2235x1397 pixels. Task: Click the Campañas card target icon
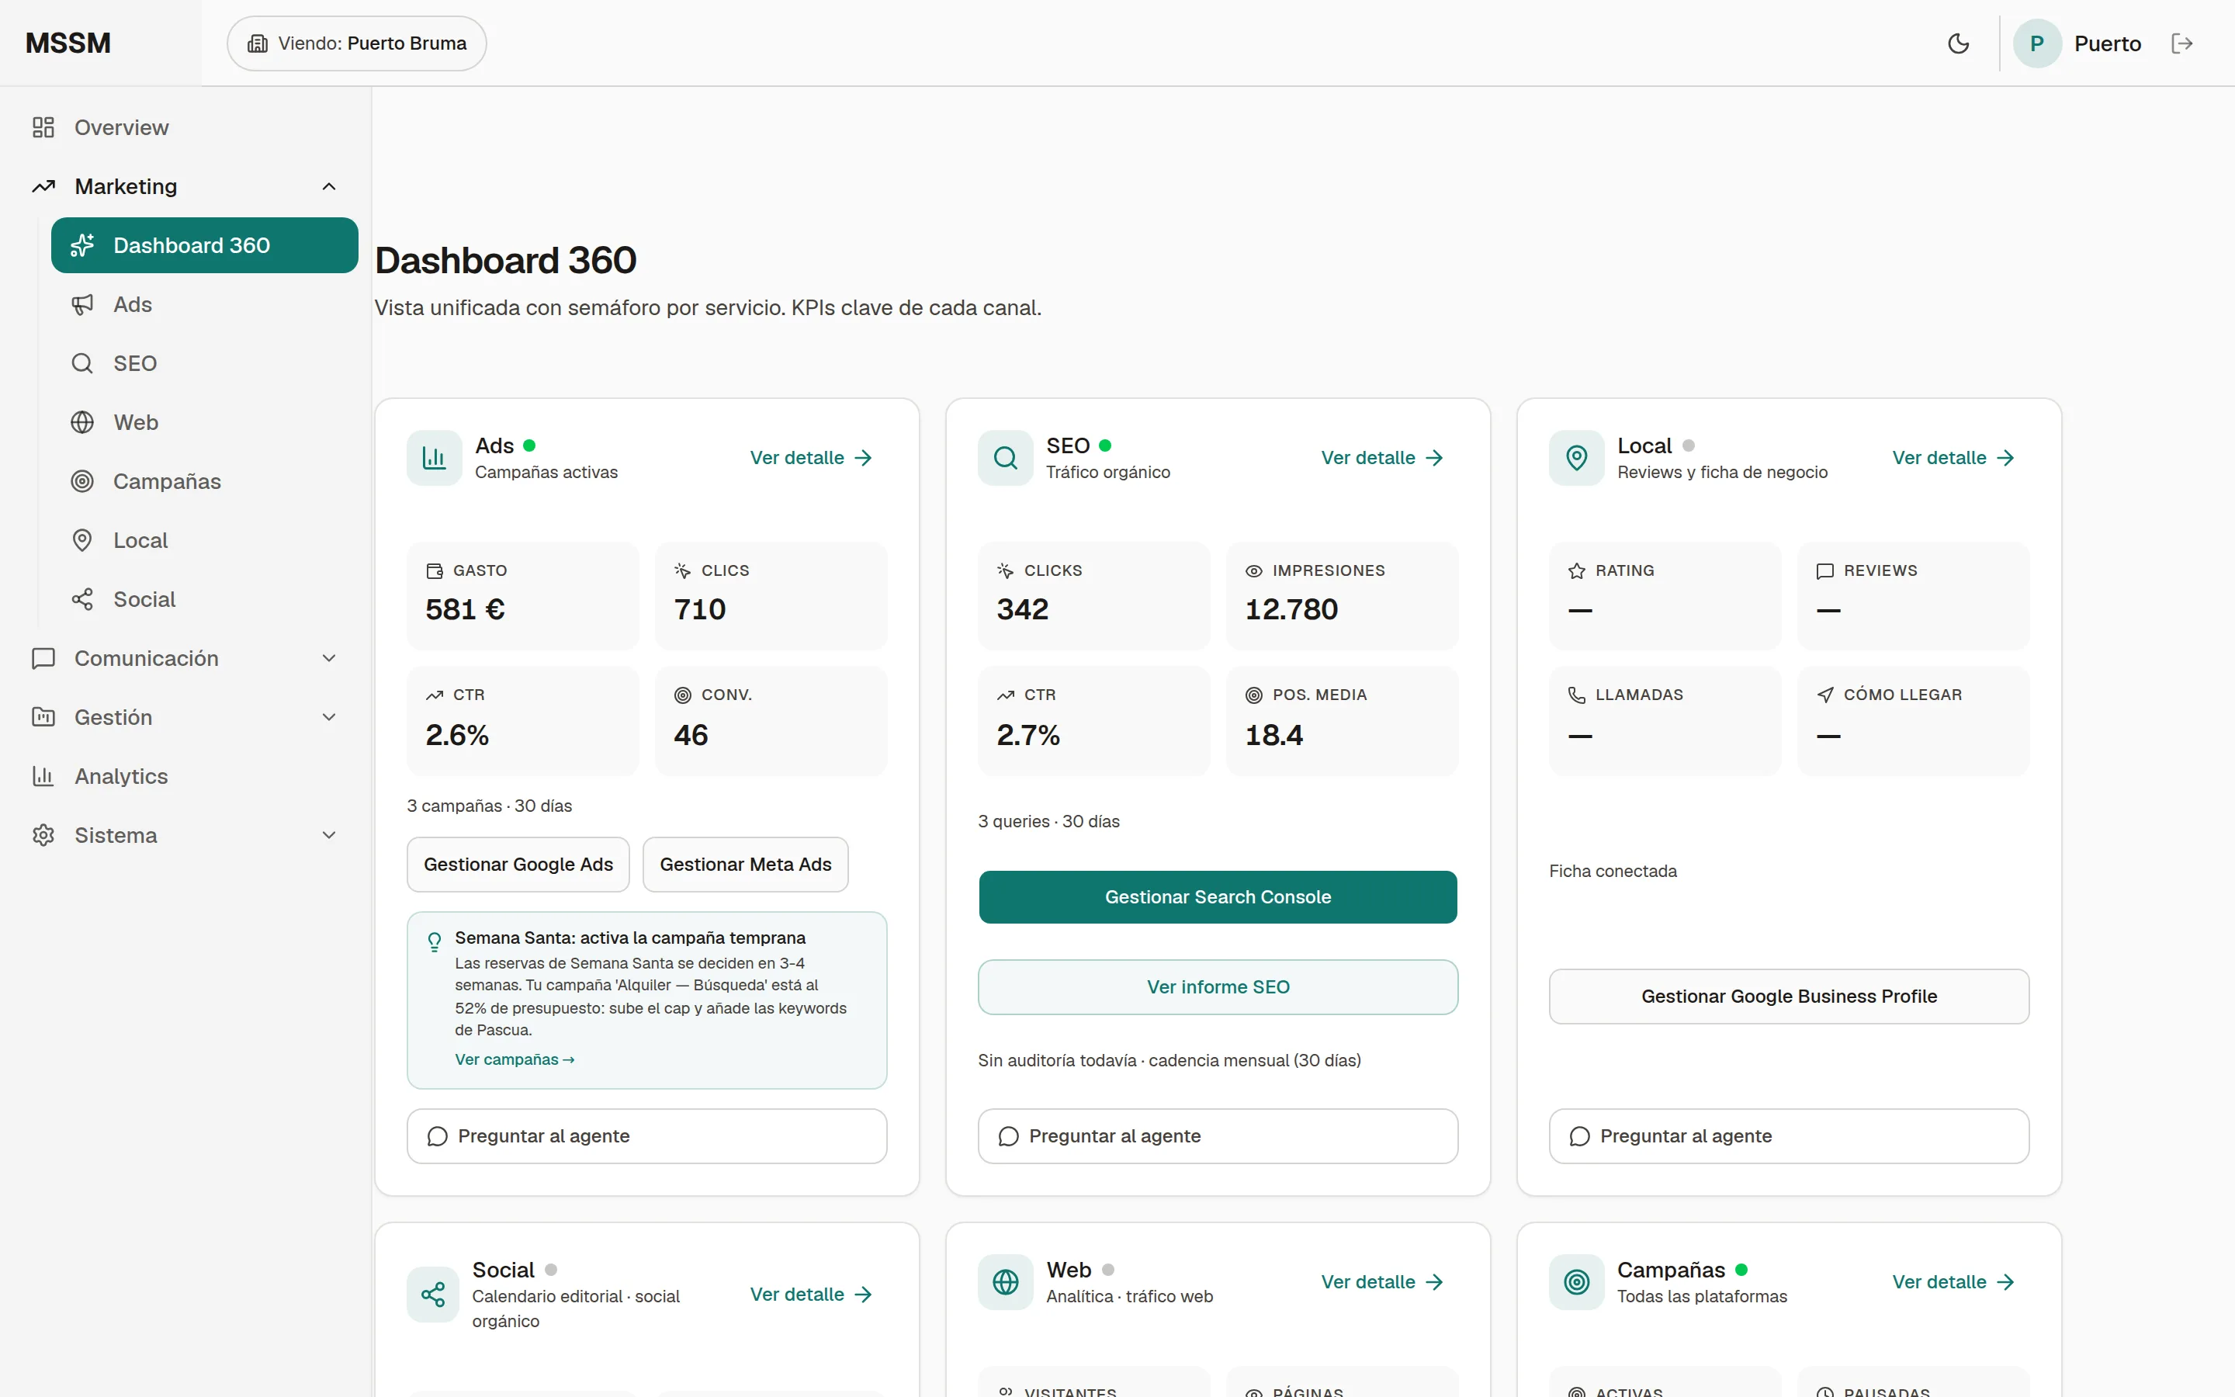(x=1576, y=1281)
